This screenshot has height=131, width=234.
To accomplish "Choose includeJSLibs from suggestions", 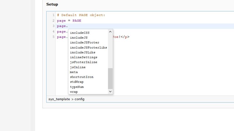I will [x=82, y=52].
